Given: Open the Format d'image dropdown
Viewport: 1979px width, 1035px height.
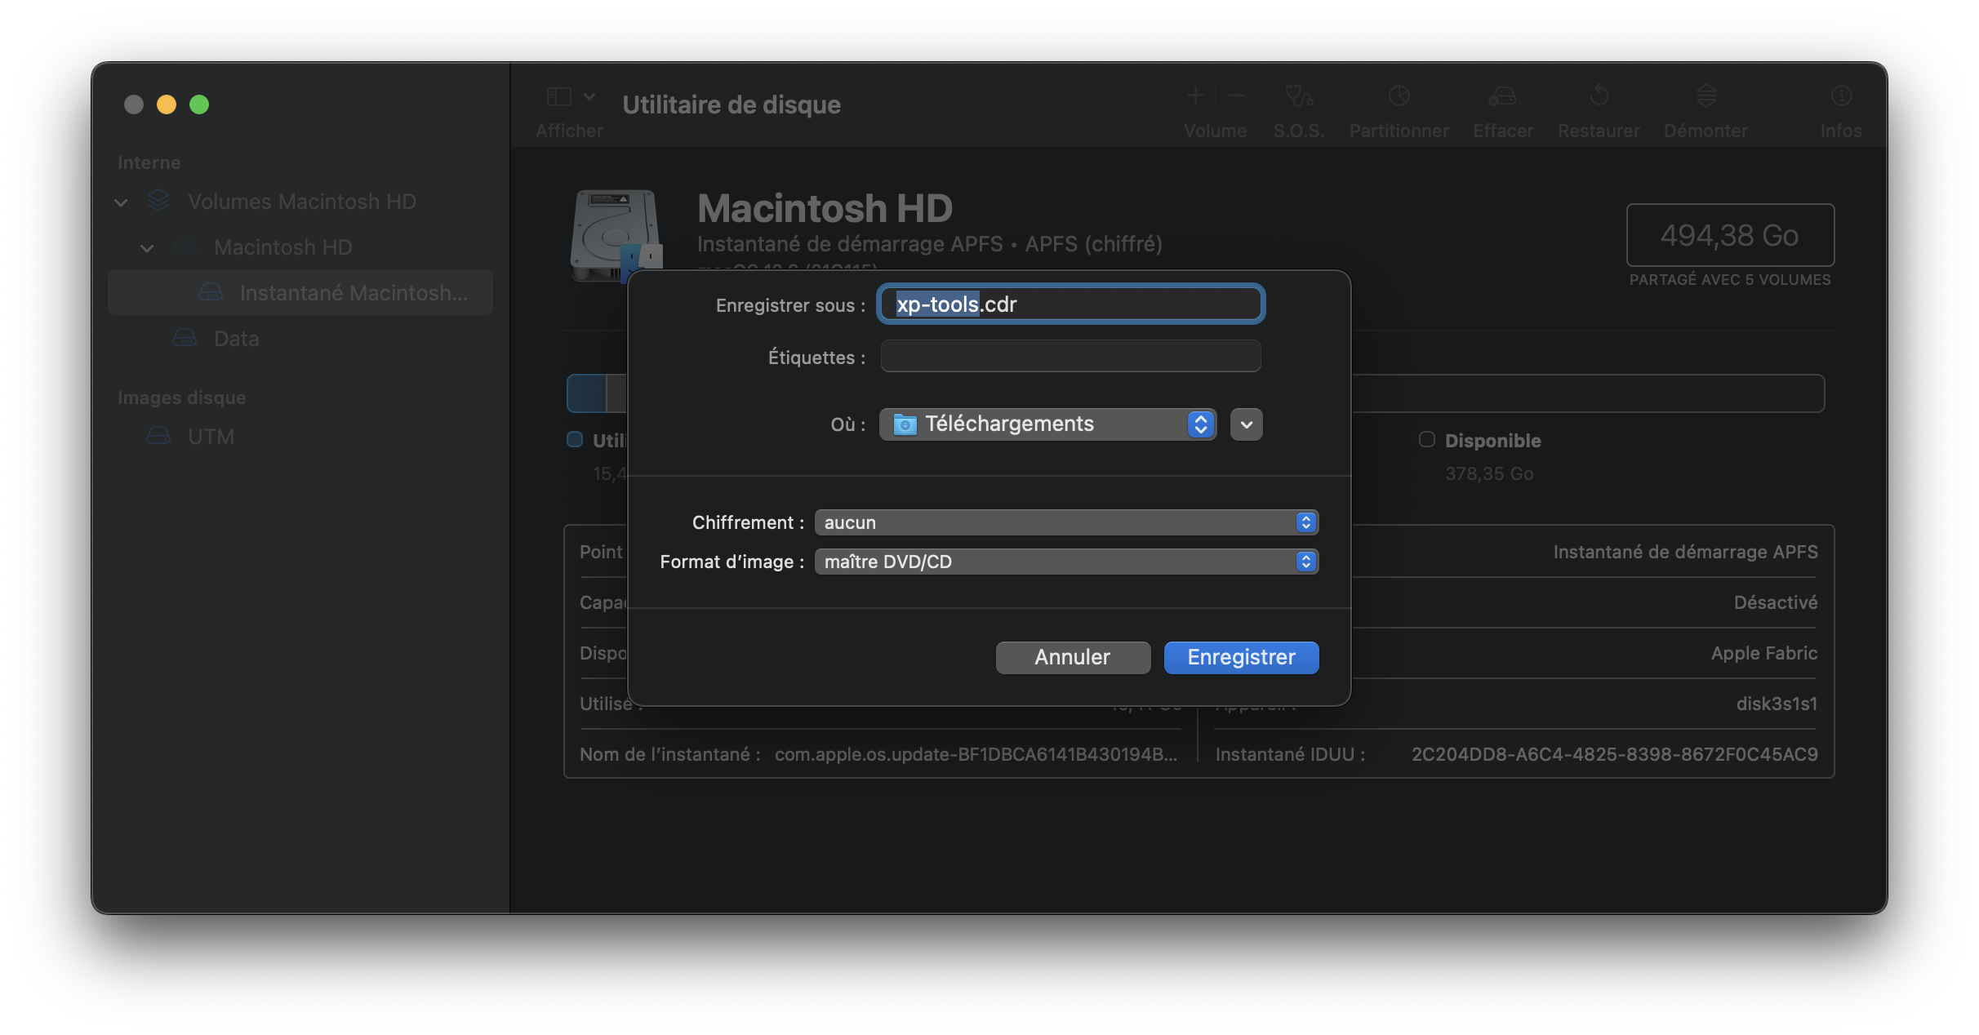Looking at the screenshot, I should [1066, 562].
